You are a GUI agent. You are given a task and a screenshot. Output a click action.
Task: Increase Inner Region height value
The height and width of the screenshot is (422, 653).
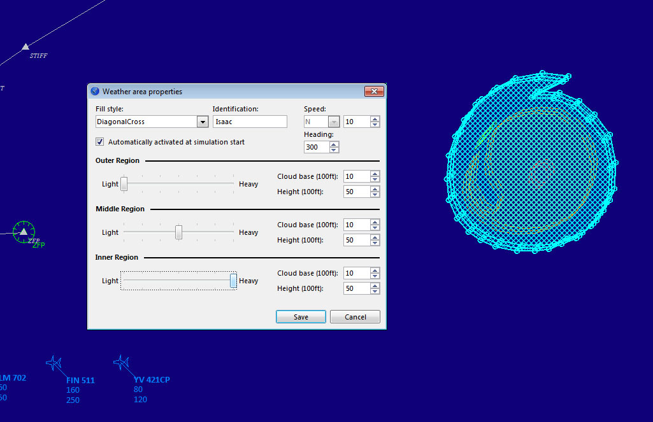pyautogui.click(x=375, y=286)
